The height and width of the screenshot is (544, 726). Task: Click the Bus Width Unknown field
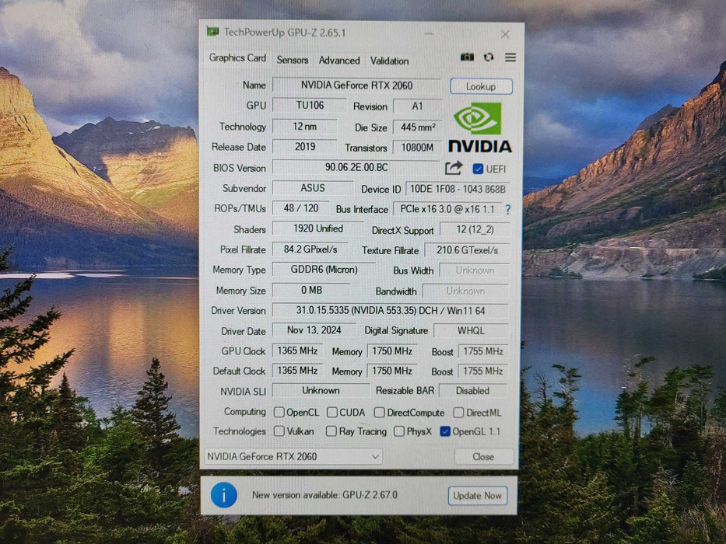tap(475, 270)
